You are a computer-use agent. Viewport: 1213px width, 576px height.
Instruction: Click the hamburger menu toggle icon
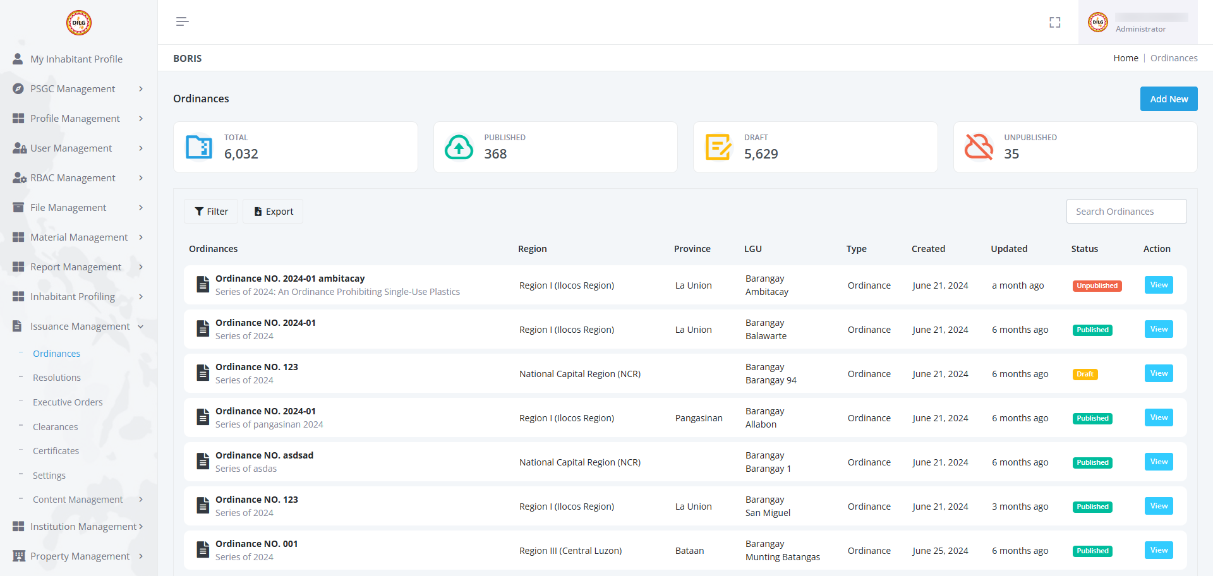pos(183,21)
